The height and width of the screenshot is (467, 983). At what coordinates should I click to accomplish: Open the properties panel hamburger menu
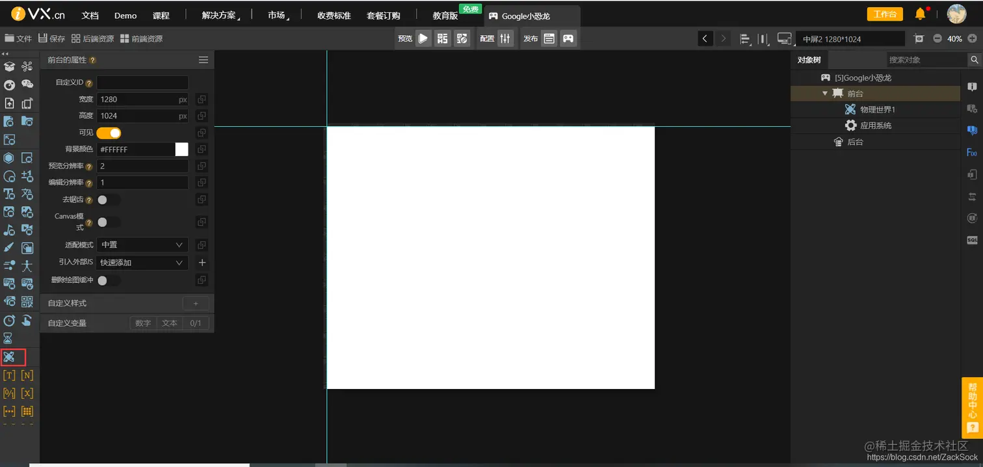203,60
